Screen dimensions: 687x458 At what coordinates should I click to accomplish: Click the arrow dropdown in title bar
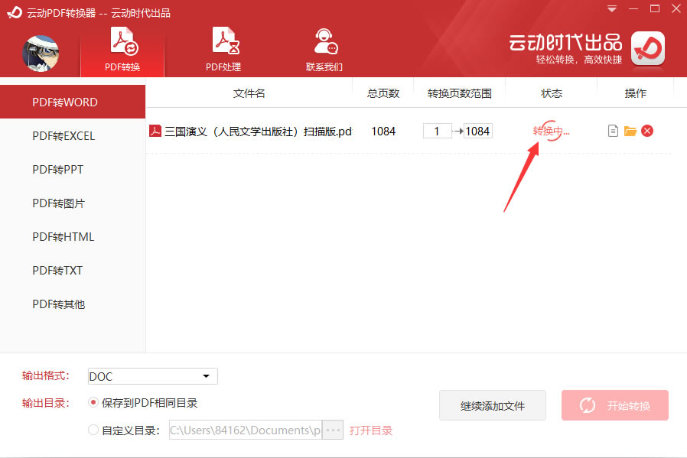(x=612, y=8)
